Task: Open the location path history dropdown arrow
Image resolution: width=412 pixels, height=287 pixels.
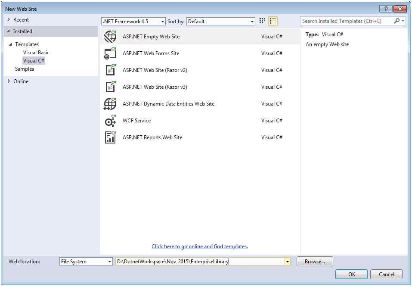Action: 287,262
